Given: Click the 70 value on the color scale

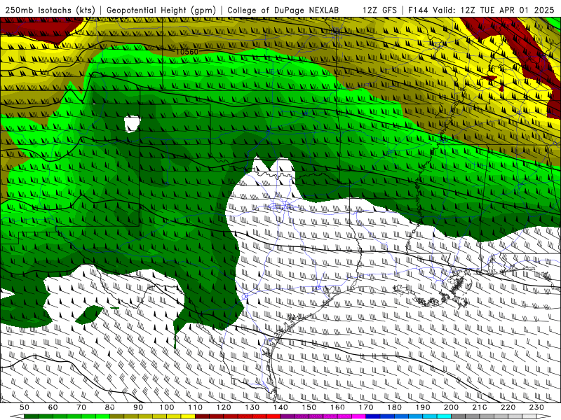Looking at the screenshot, I should [81, 407].
